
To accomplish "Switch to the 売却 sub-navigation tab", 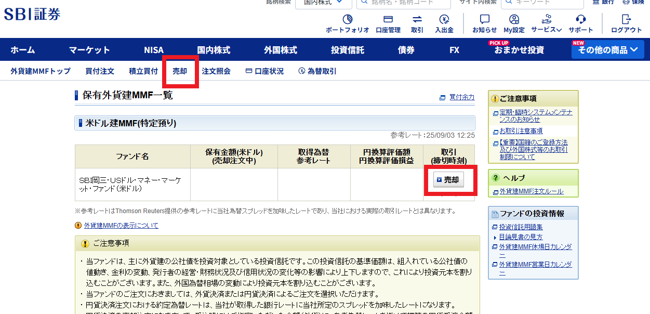I will pyautogui.click(x=180, y=71).
